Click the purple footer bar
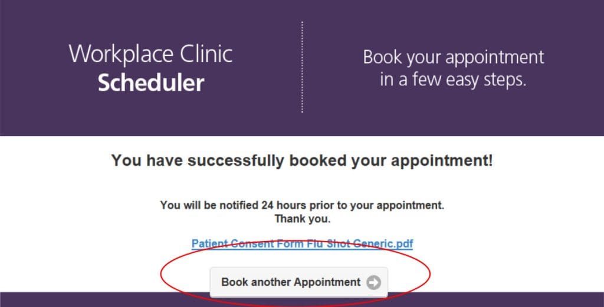 (88, 299)
